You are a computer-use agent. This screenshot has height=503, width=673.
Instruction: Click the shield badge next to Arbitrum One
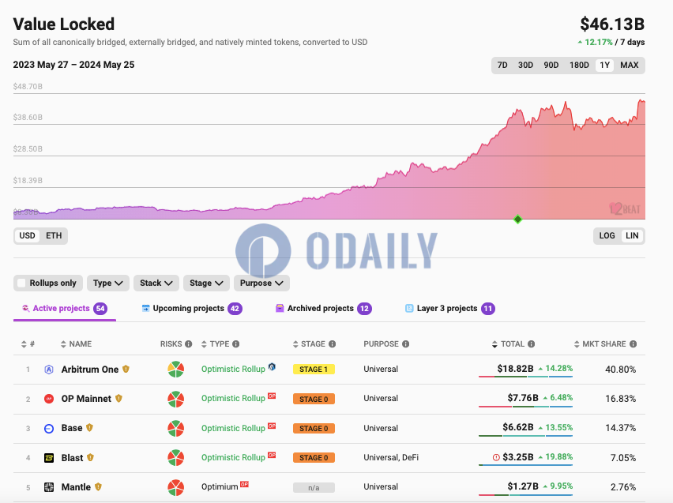[126, 369]
